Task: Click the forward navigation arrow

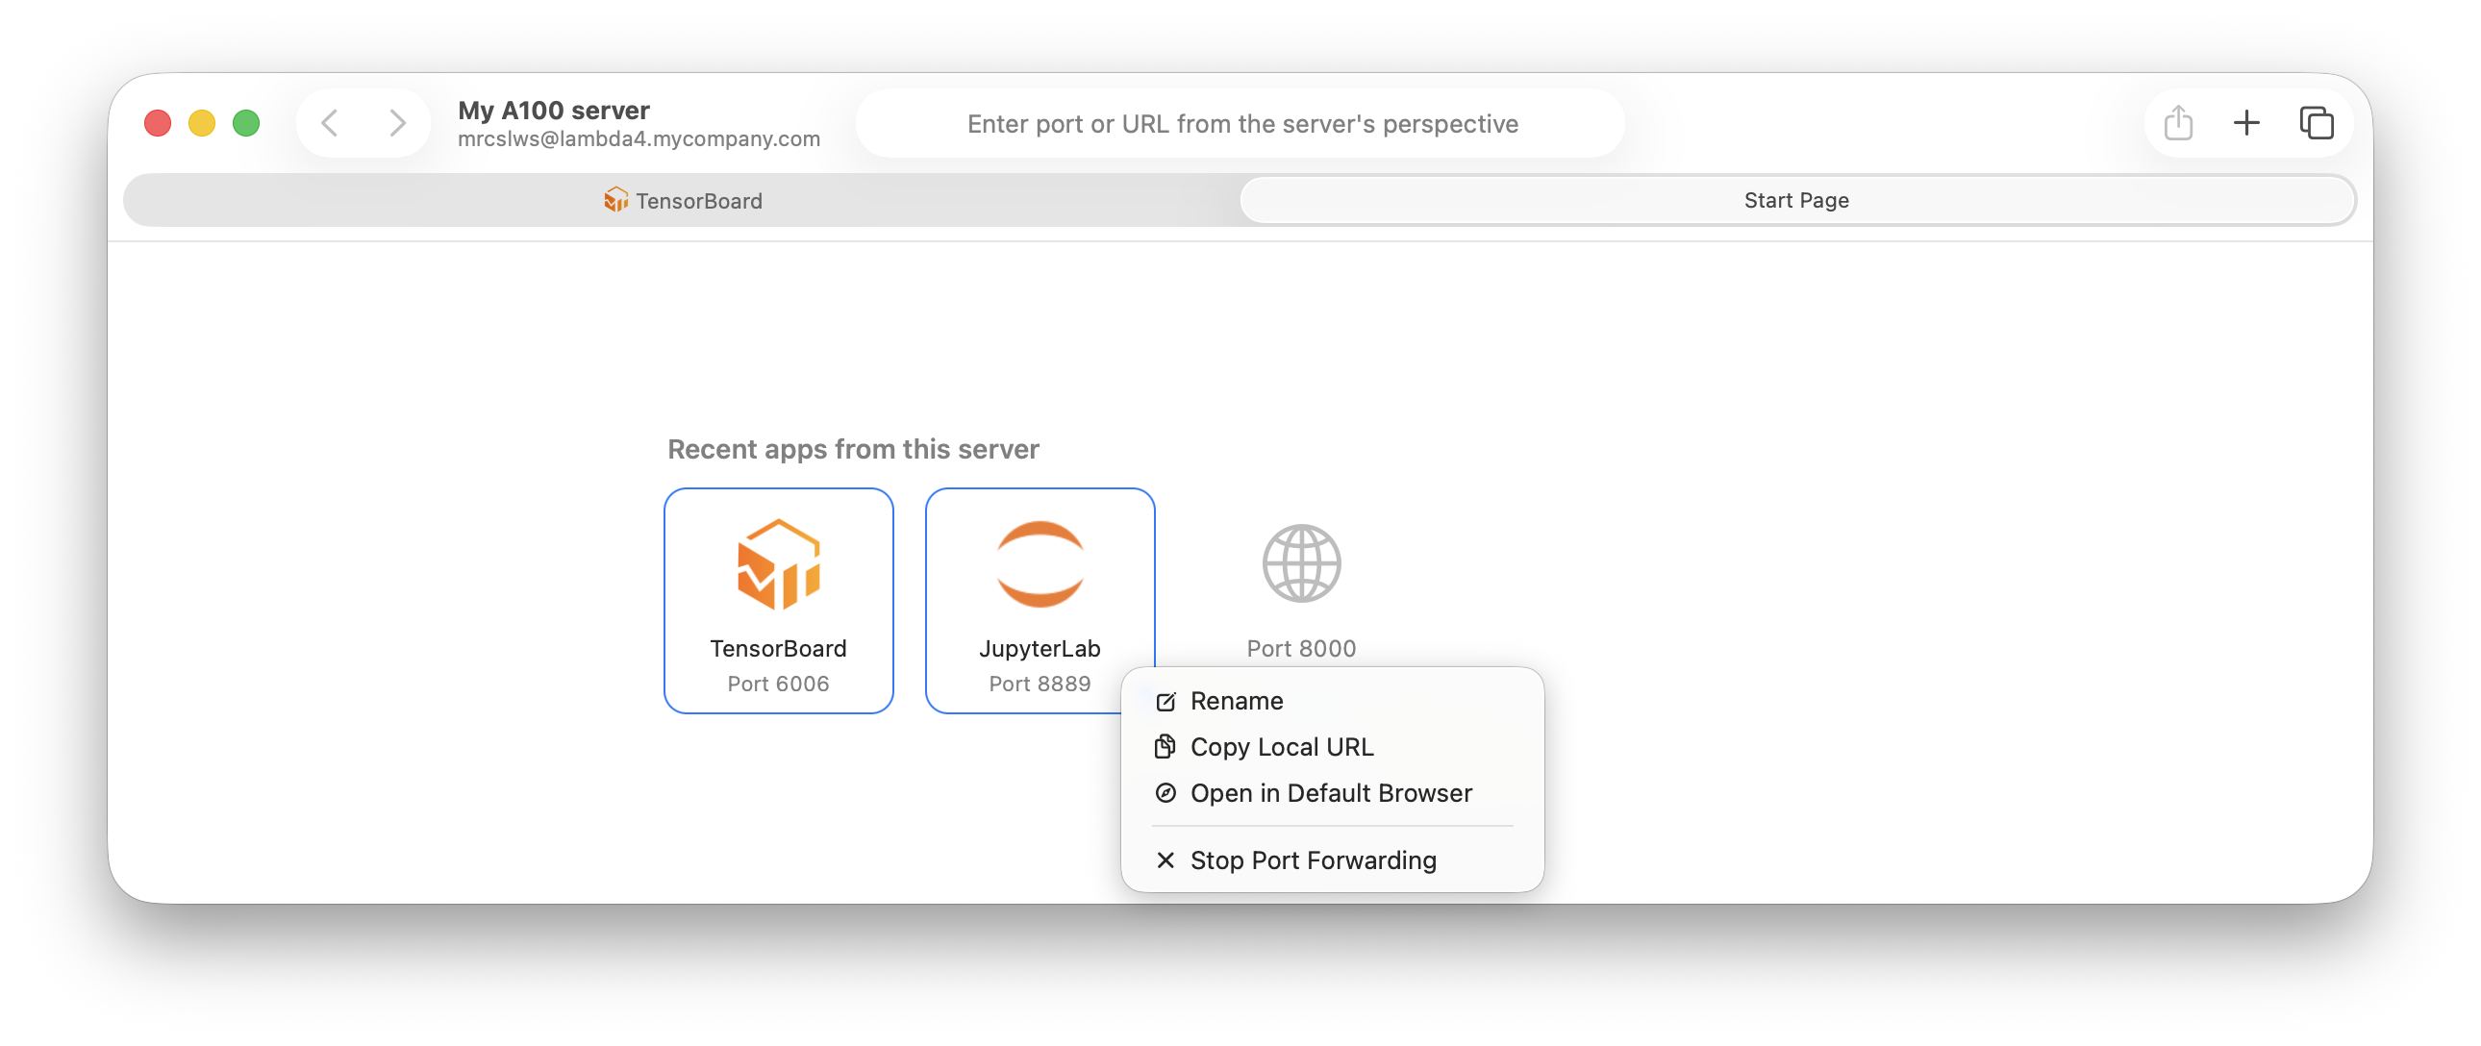Action: (x=397, y=123)
